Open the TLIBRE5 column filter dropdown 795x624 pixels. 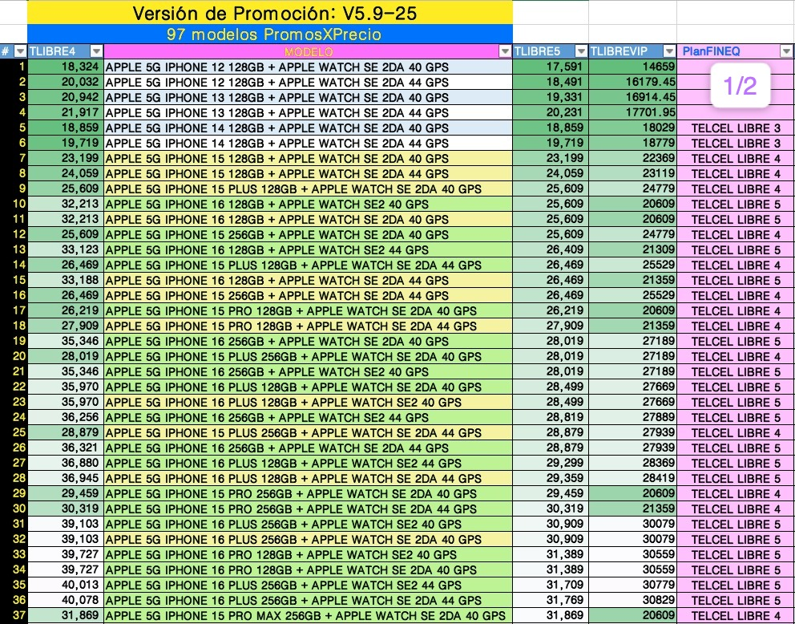(581, 51)
